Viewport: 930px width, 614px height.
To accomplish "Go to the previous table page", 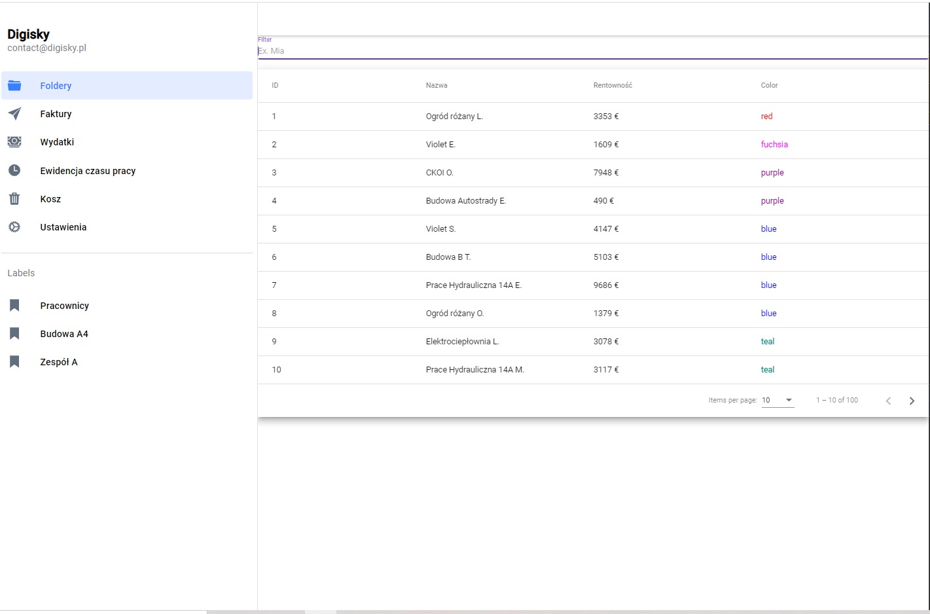I will (888, 401).
